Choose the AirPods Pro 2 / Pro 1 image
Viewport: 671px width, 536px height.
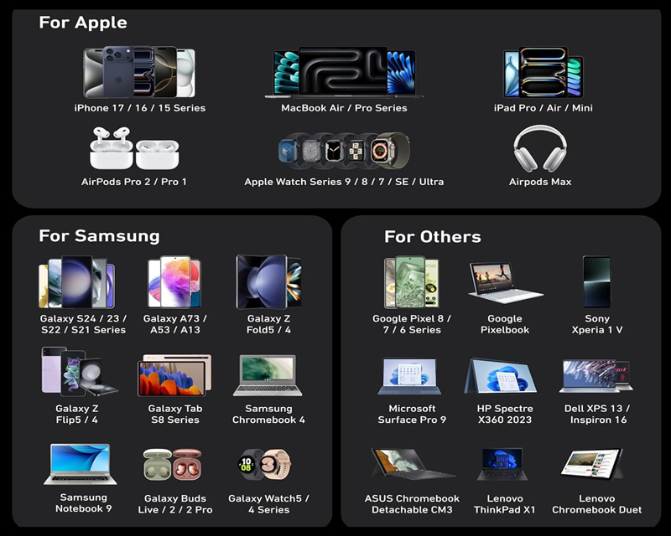click(x=134, y=150)
